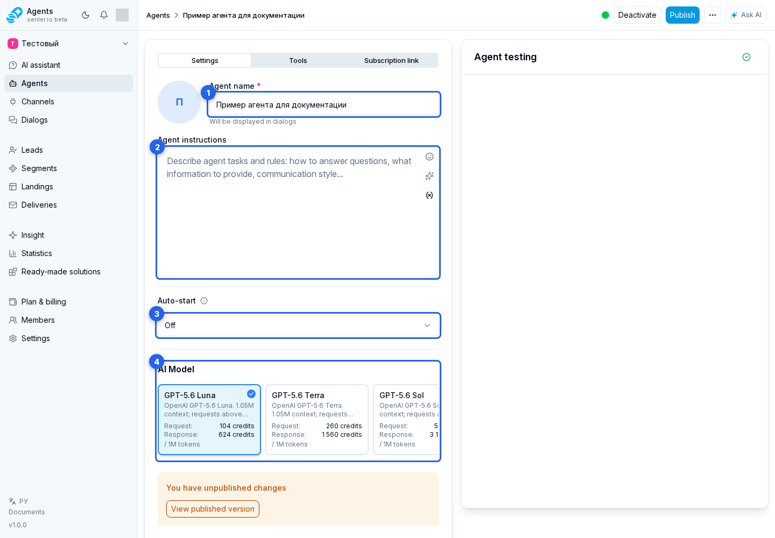Open AI assistant in sidebar
Image resolution: width=775 pixels, height=538 pixels.
point(68,65)
